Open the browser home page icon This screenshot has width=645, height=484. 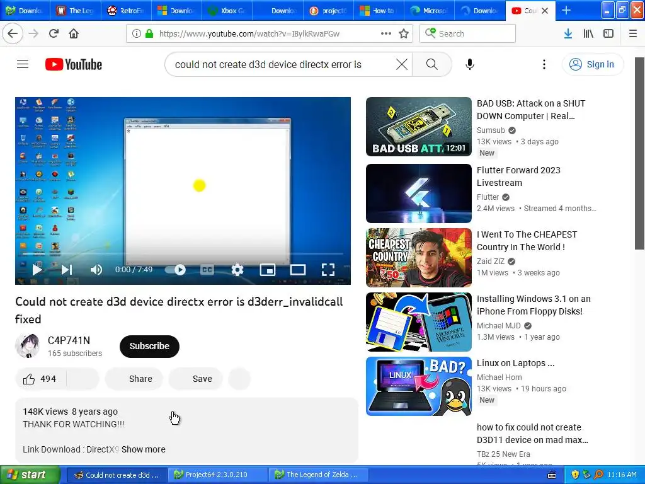(74, 34)
